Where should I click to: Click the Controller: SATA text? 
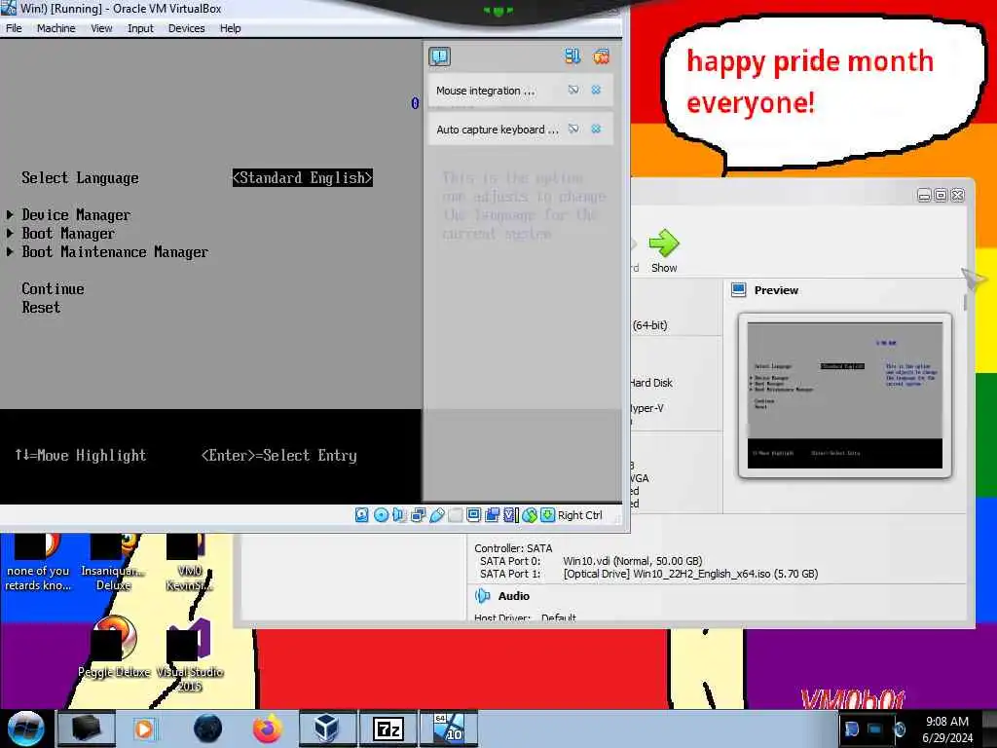pos(513,548)
